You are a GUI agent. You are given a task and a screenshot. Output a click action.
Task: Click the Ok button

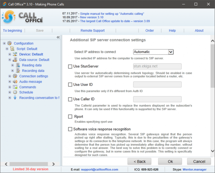(170, 161)
